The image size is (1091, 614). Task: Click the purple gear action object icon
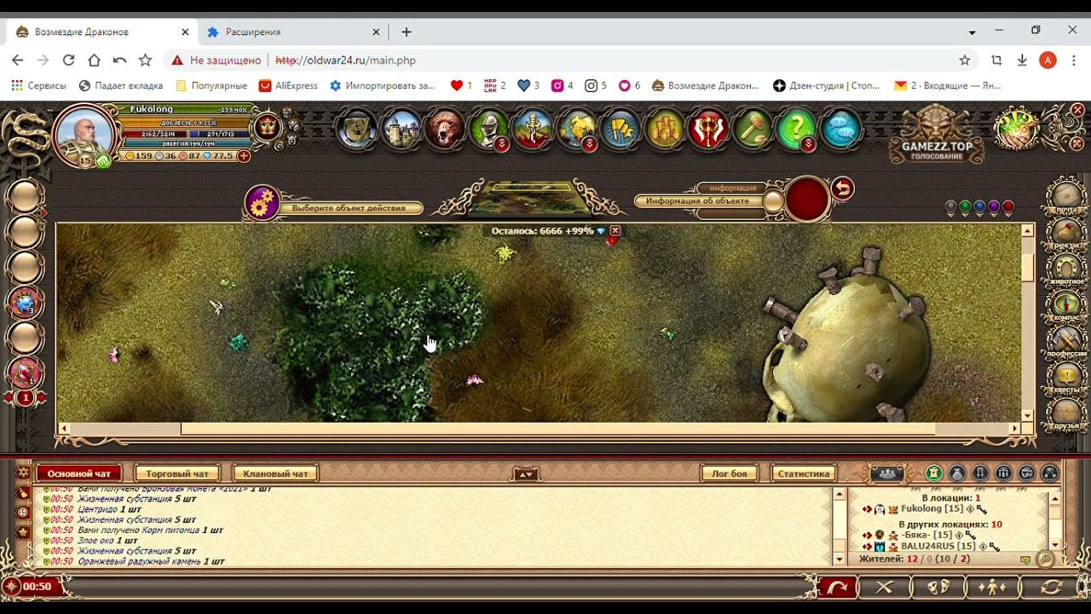(263, 203)
